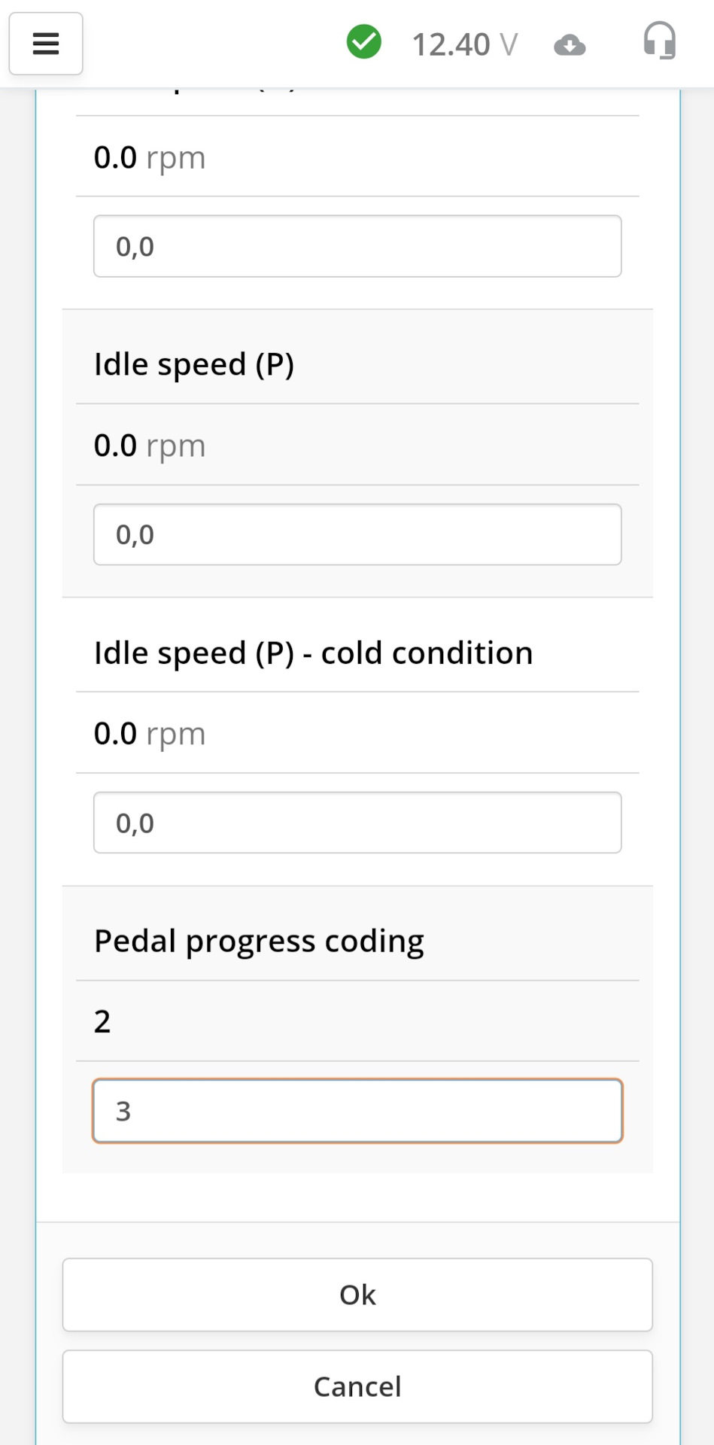Viewport: 714px width, 1445px height.
Task: Click the input field under Idle speed (P)
Action: 357,534
